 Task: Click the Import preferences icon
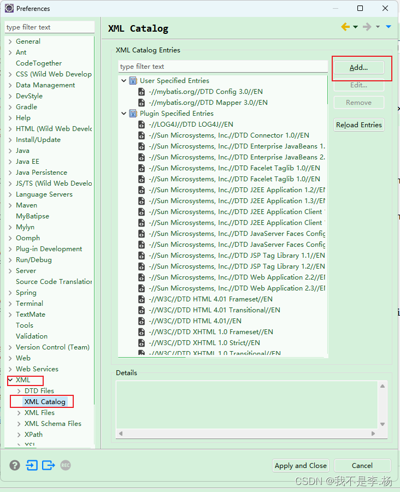click(x=32, y=465)
